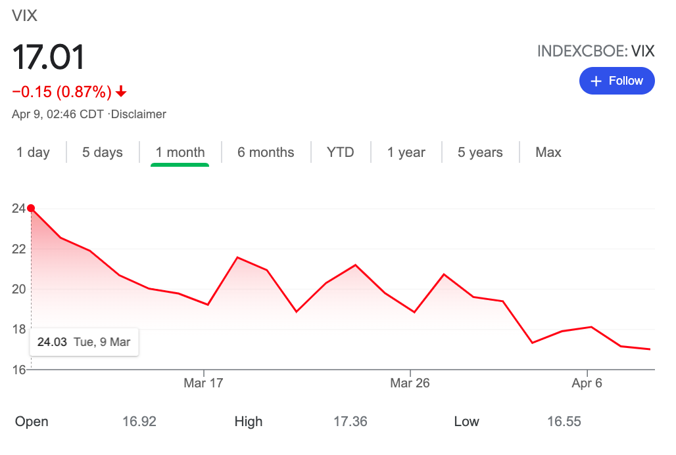Select the 5 days time range
Viewport: 676px width, 455px height.
(103, 152)
